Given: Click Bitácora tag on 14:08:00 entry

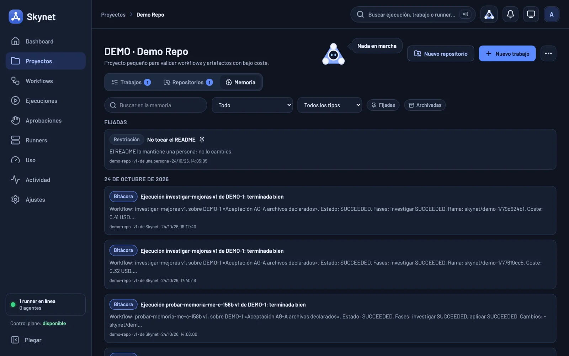Looking at the screenshot, I should click(123, 304).
